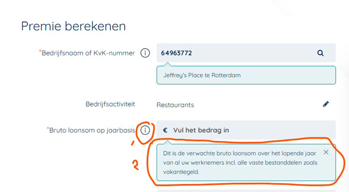Click the partially visible field below the tooltip
Viewport: 349px width, 192px height.
point(246,191)
